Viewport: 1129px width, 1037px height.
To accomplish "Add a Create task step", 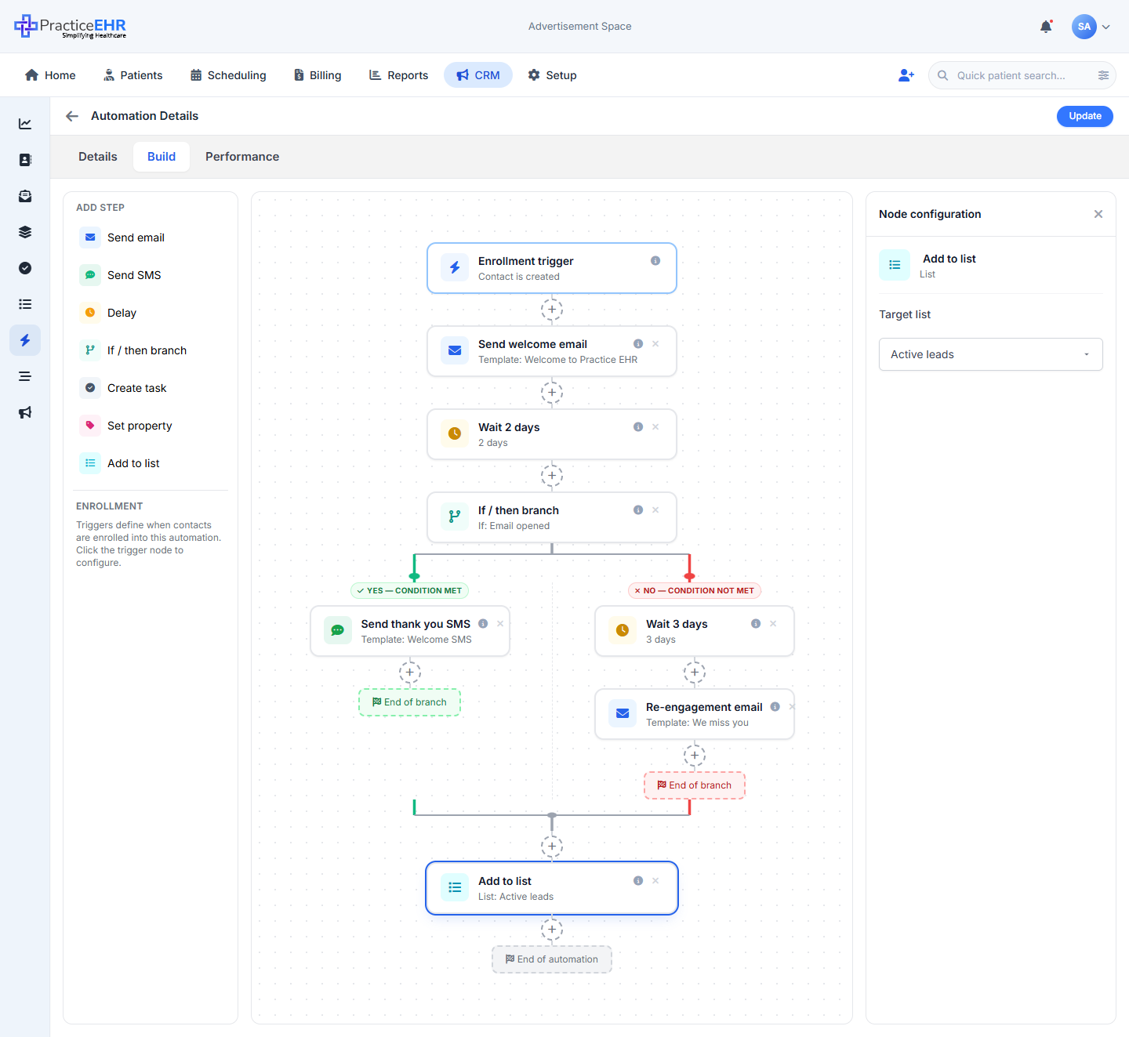I will [x=151, y=388].
